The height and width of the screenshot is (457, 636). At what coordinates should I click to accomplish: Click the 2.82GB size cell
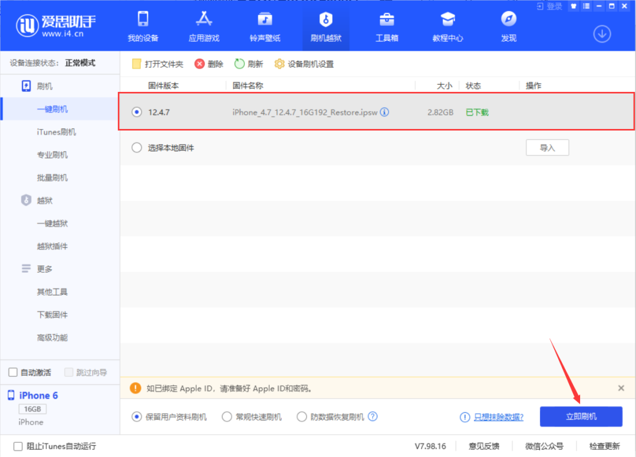440,112
